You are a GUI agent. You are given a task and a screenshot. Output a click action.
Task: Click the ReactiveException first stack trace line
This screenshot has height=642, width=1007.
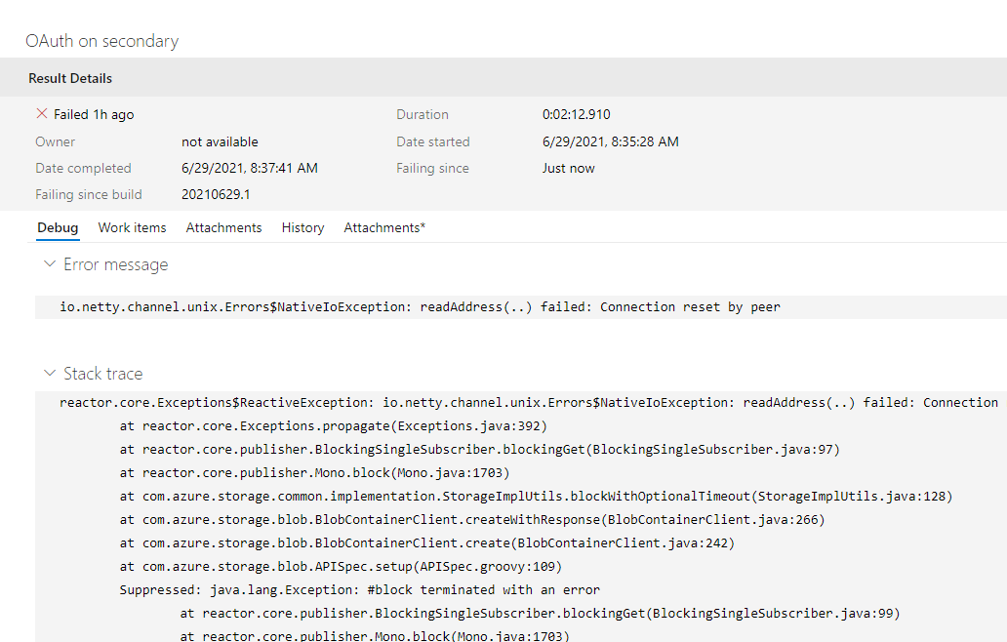(x=529, y=403)
